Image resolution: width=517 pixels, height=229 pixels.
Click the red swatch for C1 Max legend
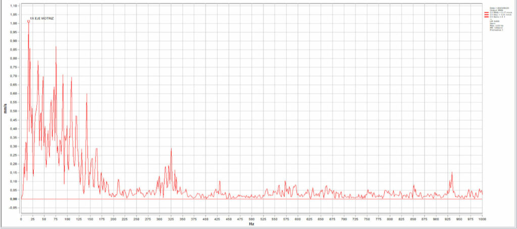pos(486,15)
